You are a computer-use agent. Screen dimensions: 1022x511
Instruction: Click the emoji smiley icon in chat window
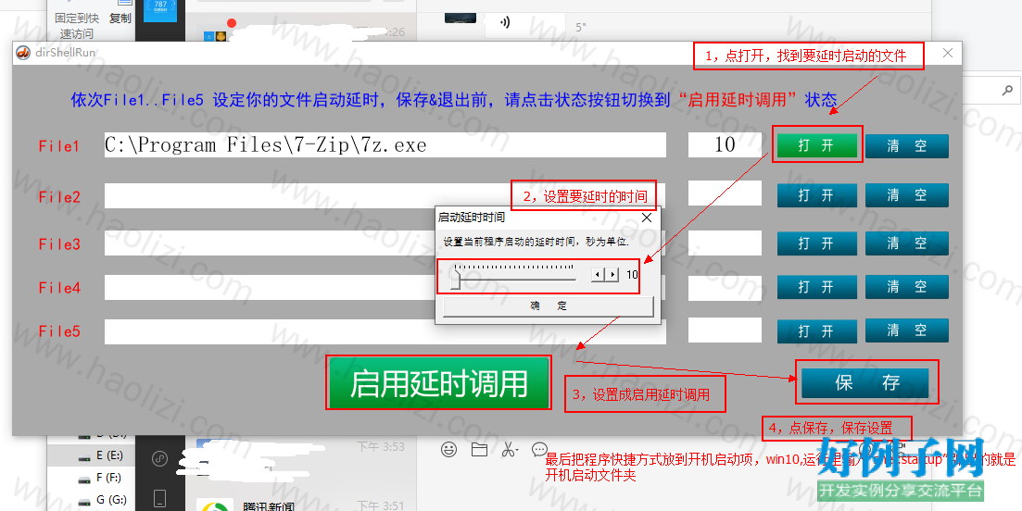click(448, 449)
